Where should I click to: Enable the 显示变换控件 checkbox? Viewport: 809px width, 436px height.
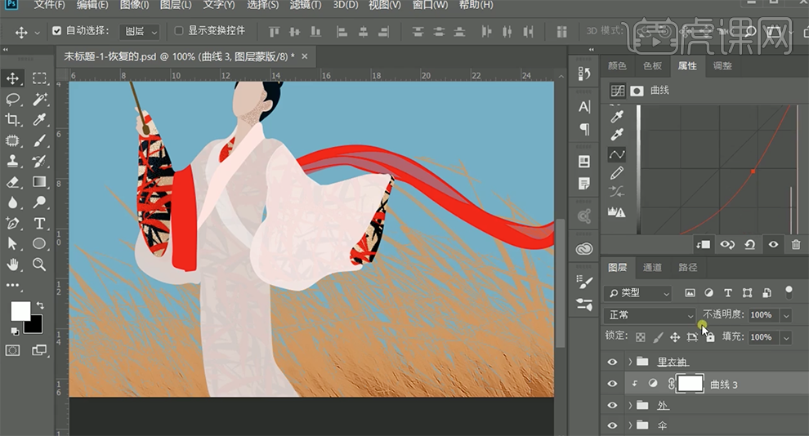pyautogui.click(x=179, y=31)
